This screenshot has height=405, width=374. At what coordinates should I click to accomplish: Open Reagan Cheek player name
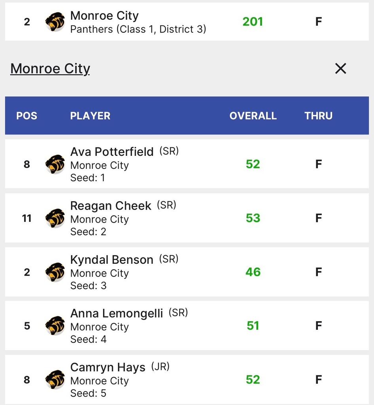click(110, 206)
